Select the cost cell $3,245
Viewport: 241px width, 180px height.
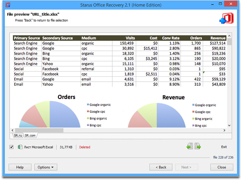click(147, 59)
